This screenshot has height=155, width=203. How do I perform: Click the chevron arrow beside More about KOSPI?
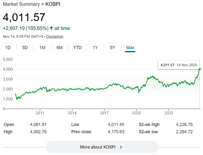click(121, 147)
